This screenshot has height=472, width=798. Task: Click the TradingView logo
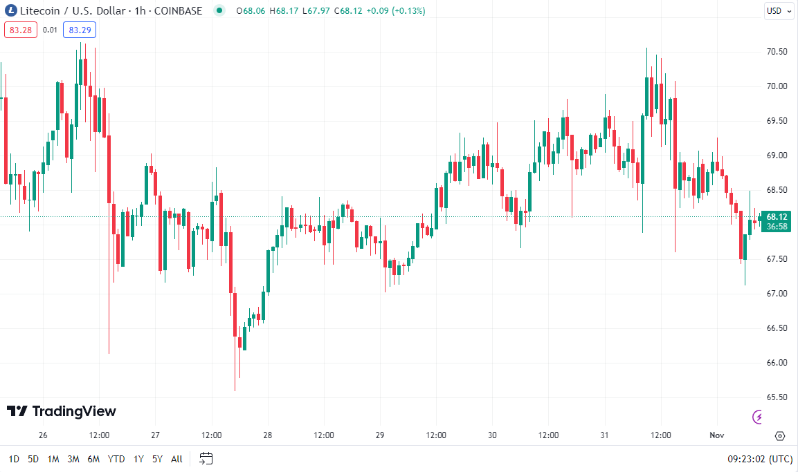click(x=62, y=411)
